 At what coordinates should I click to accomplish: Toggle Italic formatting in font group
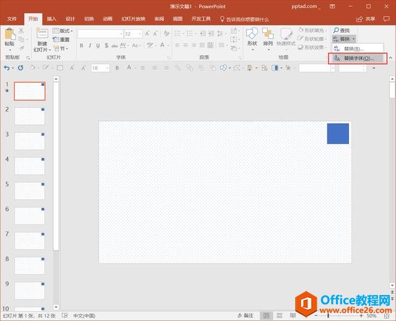point(90,45)
